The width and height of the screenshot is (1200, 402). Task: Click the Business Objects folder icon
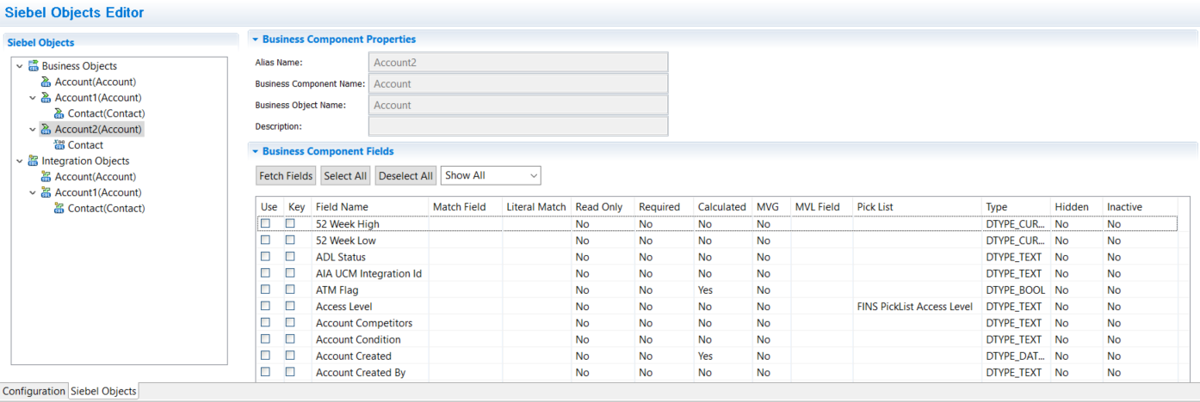tap(34, 66)
